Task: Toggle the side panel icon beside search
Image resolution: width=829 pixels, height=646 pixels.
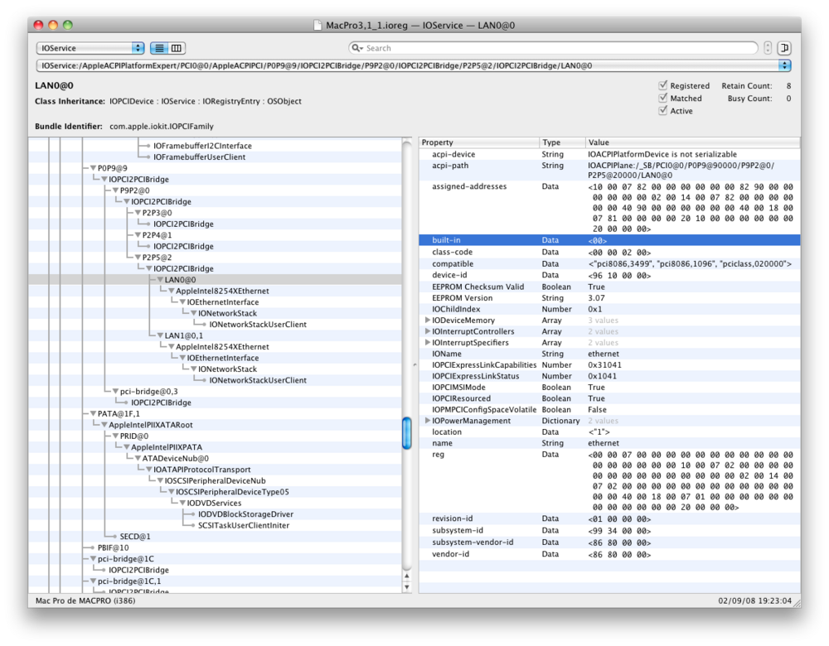Action: [x=784, y=48]
